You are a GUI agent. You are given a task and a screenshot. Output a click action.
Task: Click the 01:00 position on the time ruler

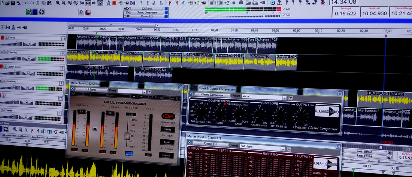176,30
